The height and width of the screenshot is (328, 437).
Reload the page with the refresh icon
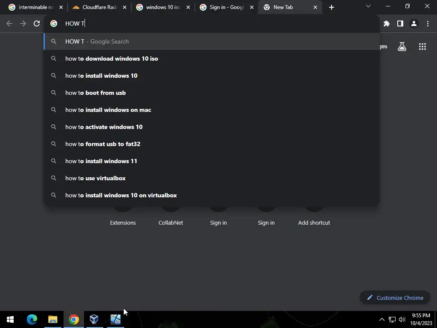[x=37, y=24]
